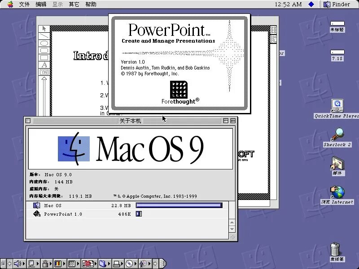Click the Mac OS 9 banner image

(x=131, y=149)
